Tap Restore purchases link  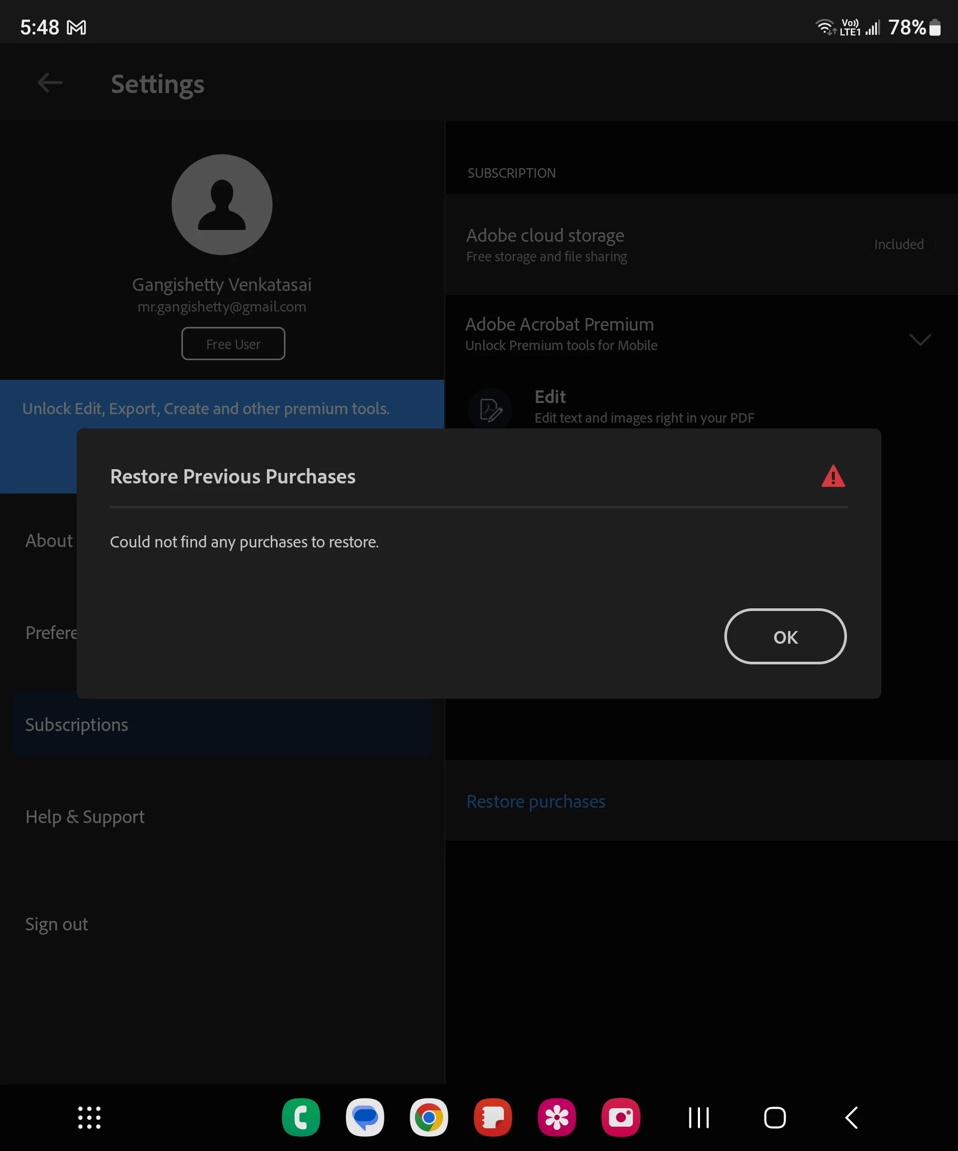pos(536,801)
